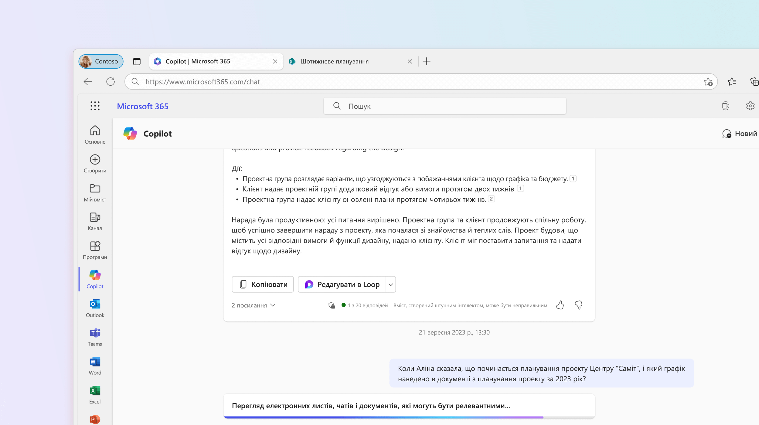759x425 pixels.
Task: Start a Новий chat
Action: click(x=740, y=134)
